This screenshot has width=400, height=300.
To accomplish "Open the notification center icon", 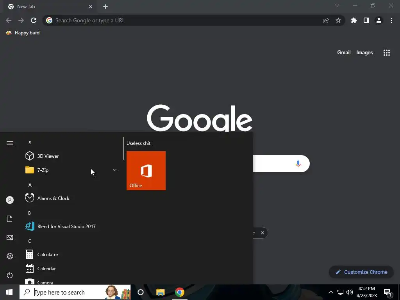I will coord(388,293).
